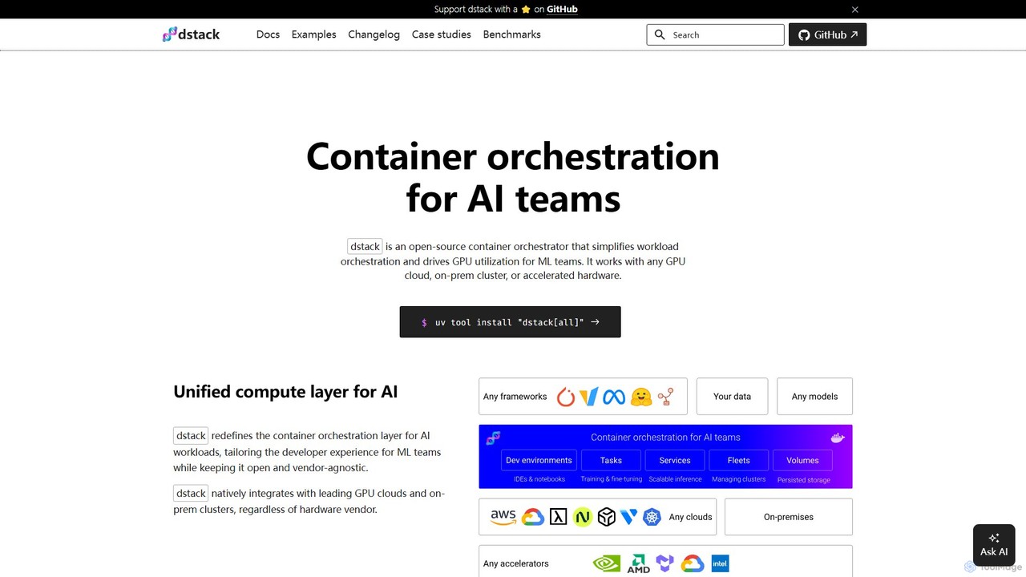Click the Google Cloud logo in accelerators row

[x=693, y=563]
